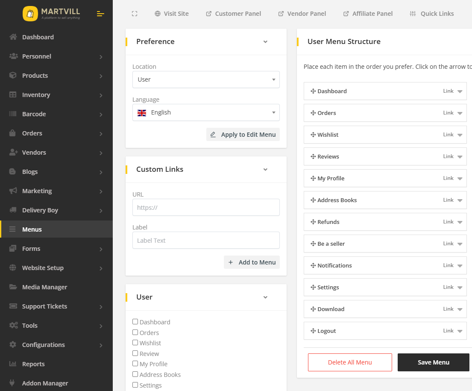This screenshot has width=472, height=391.
Task: Click the Reports chart icon in sidebar
Action: click(x=13, y=364)
